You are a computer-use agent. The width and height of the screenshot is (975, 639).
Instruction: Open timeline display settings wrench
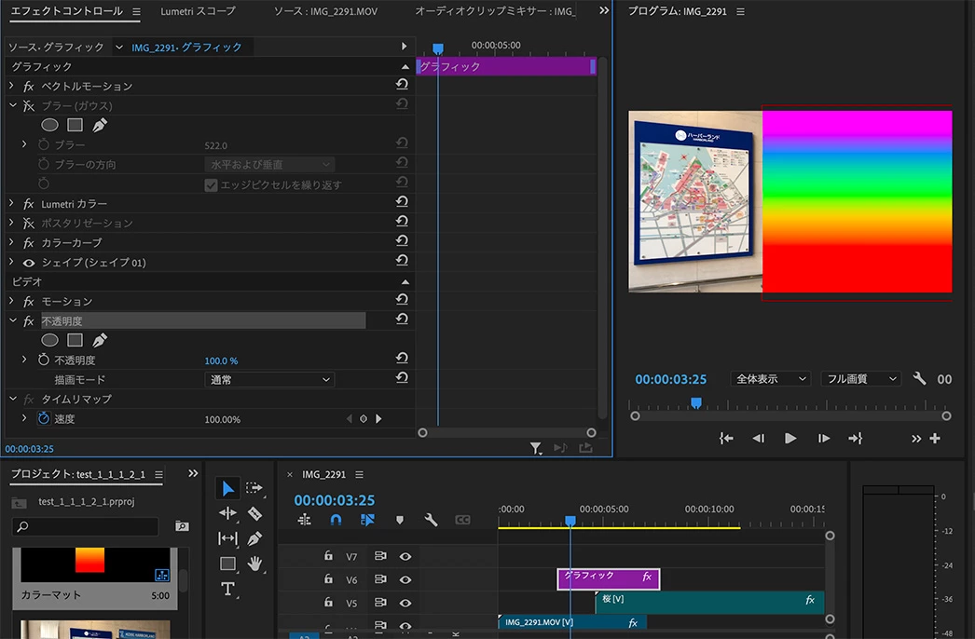[431, 520]
